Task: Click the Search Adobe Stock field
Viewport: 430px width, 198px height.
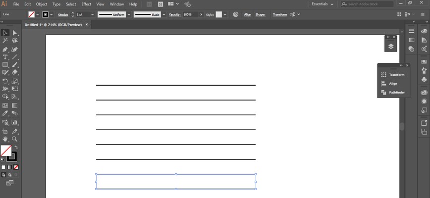Action: coord(367,4)
